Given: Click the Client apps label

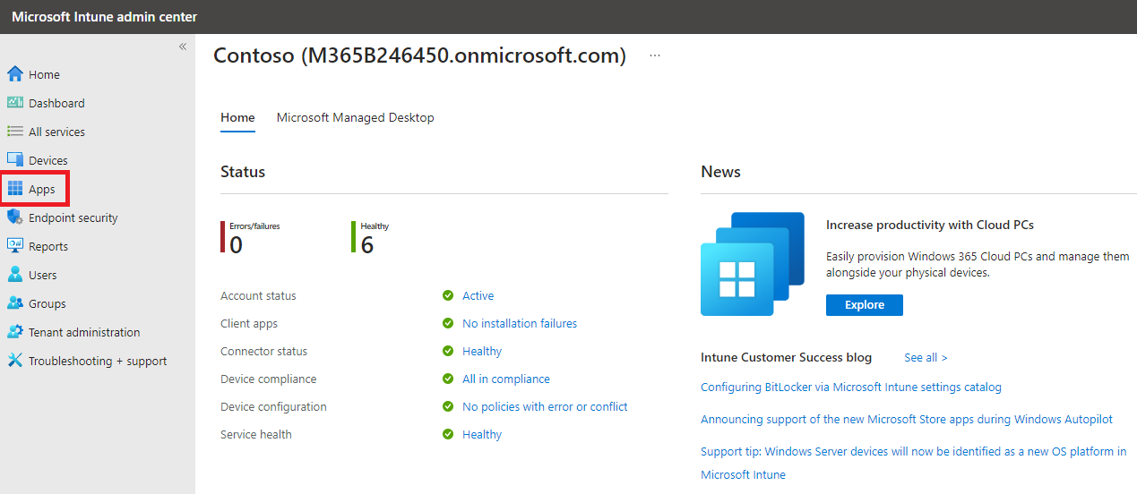Looking at the screenshot, I should click(249, 323).
